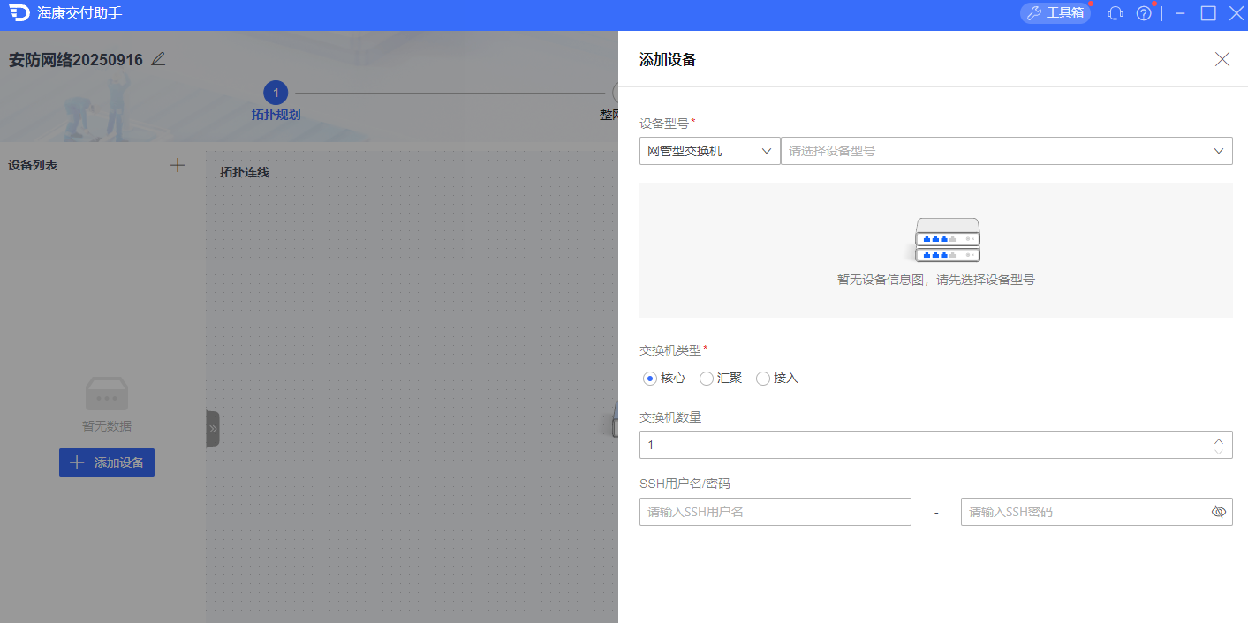This screenshot has width=1248, height=623.
Task: Edit project name 安防网络20250916 pencil icon
Action: click(x=158, y=59)
